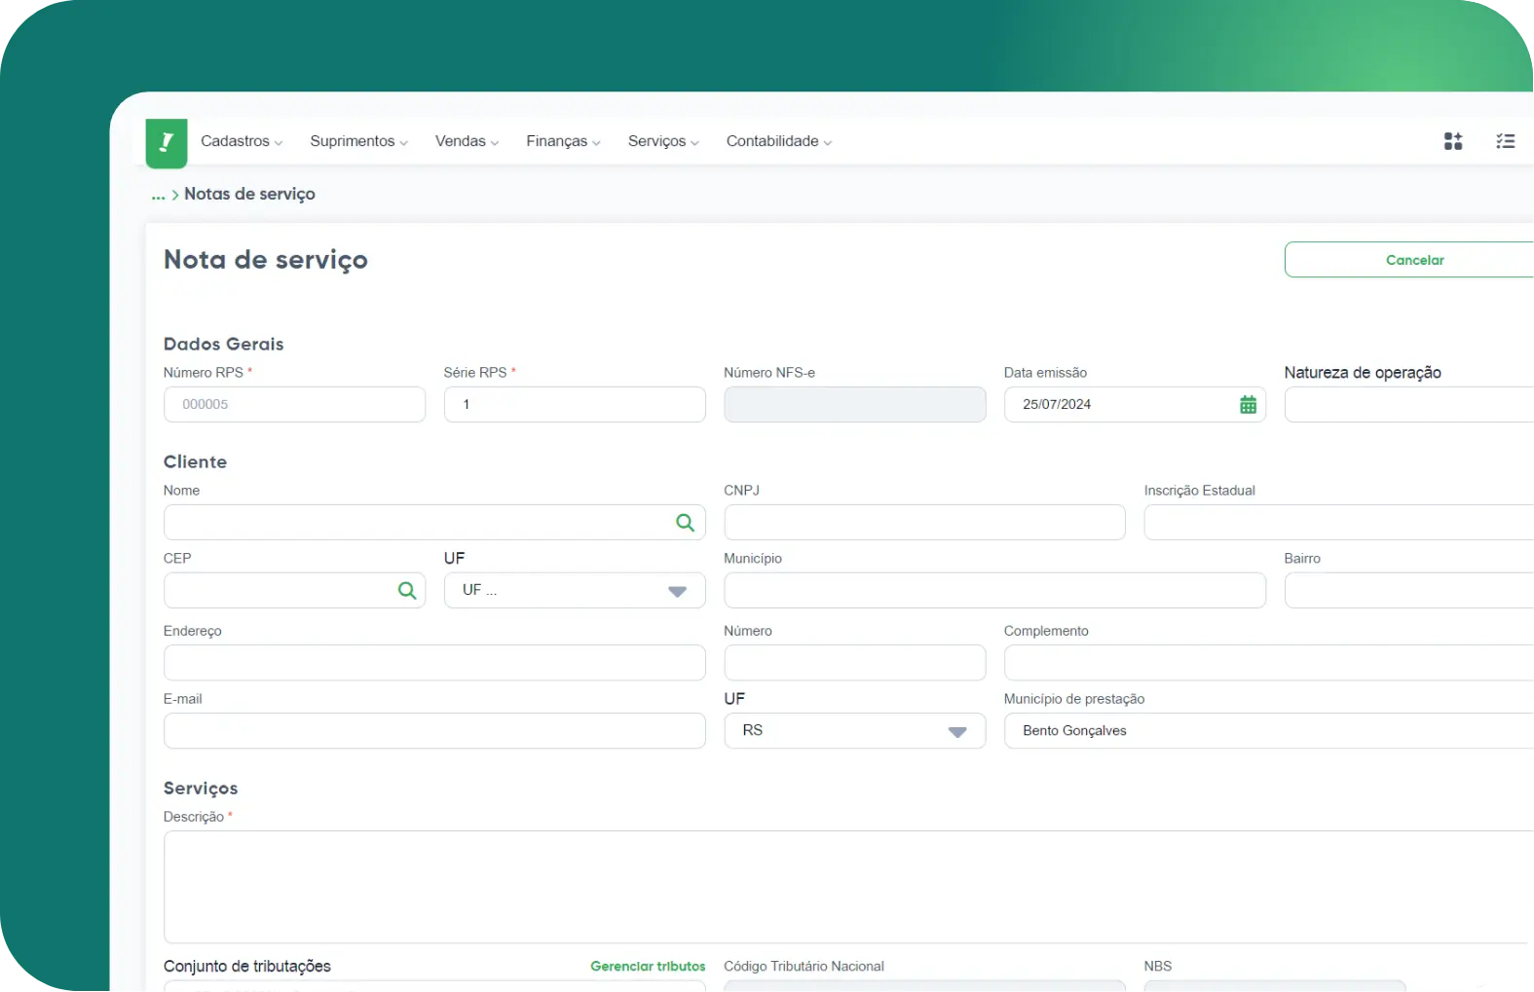This screenshot has height=992, width=1534.
Task: Click the Número NFS-e field
Action: click(x=855, y=405)
